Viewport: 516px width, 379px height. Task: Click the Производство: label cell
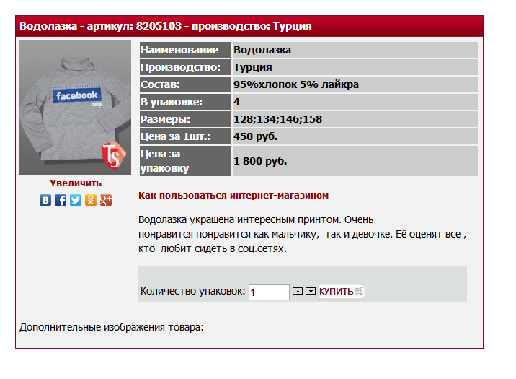pyautogui.click(x=186, y=67)
